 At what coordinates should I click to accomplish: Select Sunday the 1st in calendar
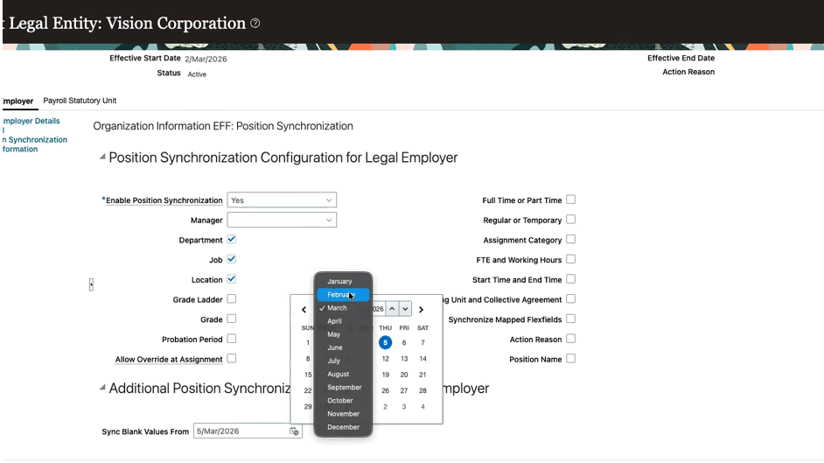[308, 342]
